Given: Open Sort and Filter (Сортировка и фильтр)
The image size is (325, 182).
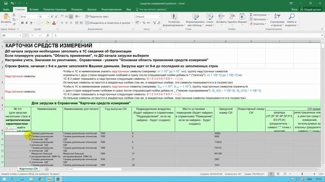Looking at the screenshot, I should coord(277,20).
